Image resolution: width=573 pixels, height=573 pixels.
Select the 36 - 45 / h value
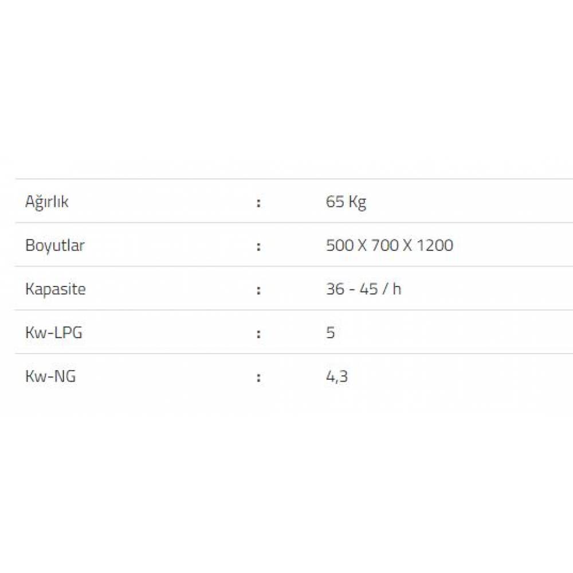pyautogui.click(x=363, y=289)
